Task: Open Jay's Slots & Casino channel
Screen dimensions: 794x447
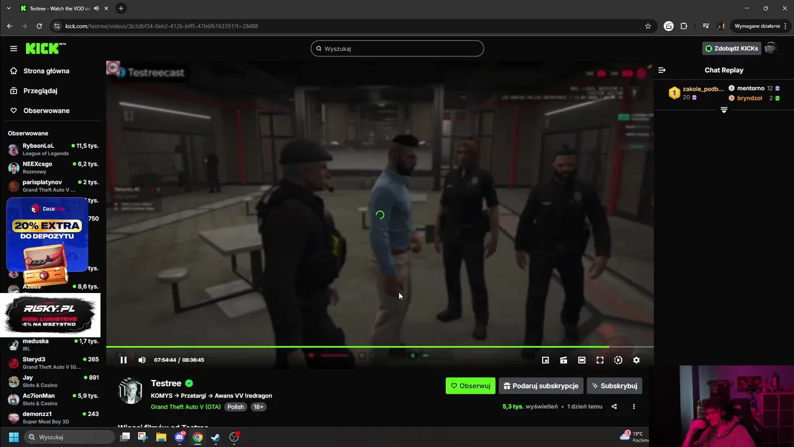Action: (x=53, y=381)
